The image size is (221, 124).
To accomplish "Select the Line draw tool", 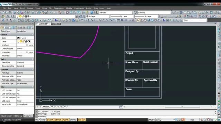I will [x=175, y=13].
